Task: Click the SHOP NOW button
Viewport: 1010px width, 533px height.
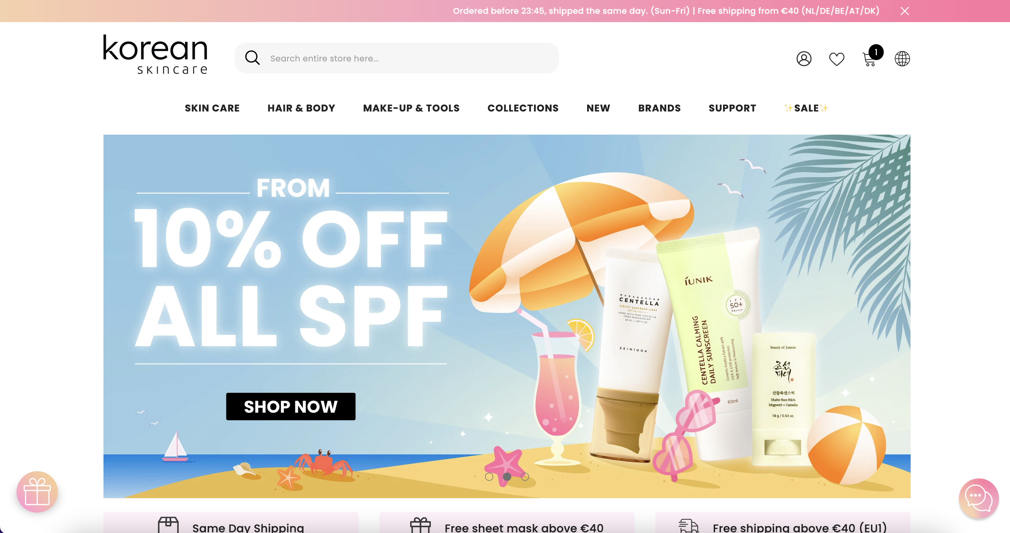Action: 290,406
